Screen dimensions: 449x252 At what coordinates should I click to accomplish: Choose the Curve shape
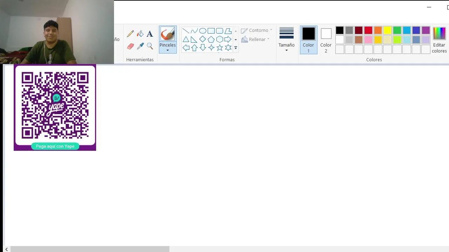point(194,31)
